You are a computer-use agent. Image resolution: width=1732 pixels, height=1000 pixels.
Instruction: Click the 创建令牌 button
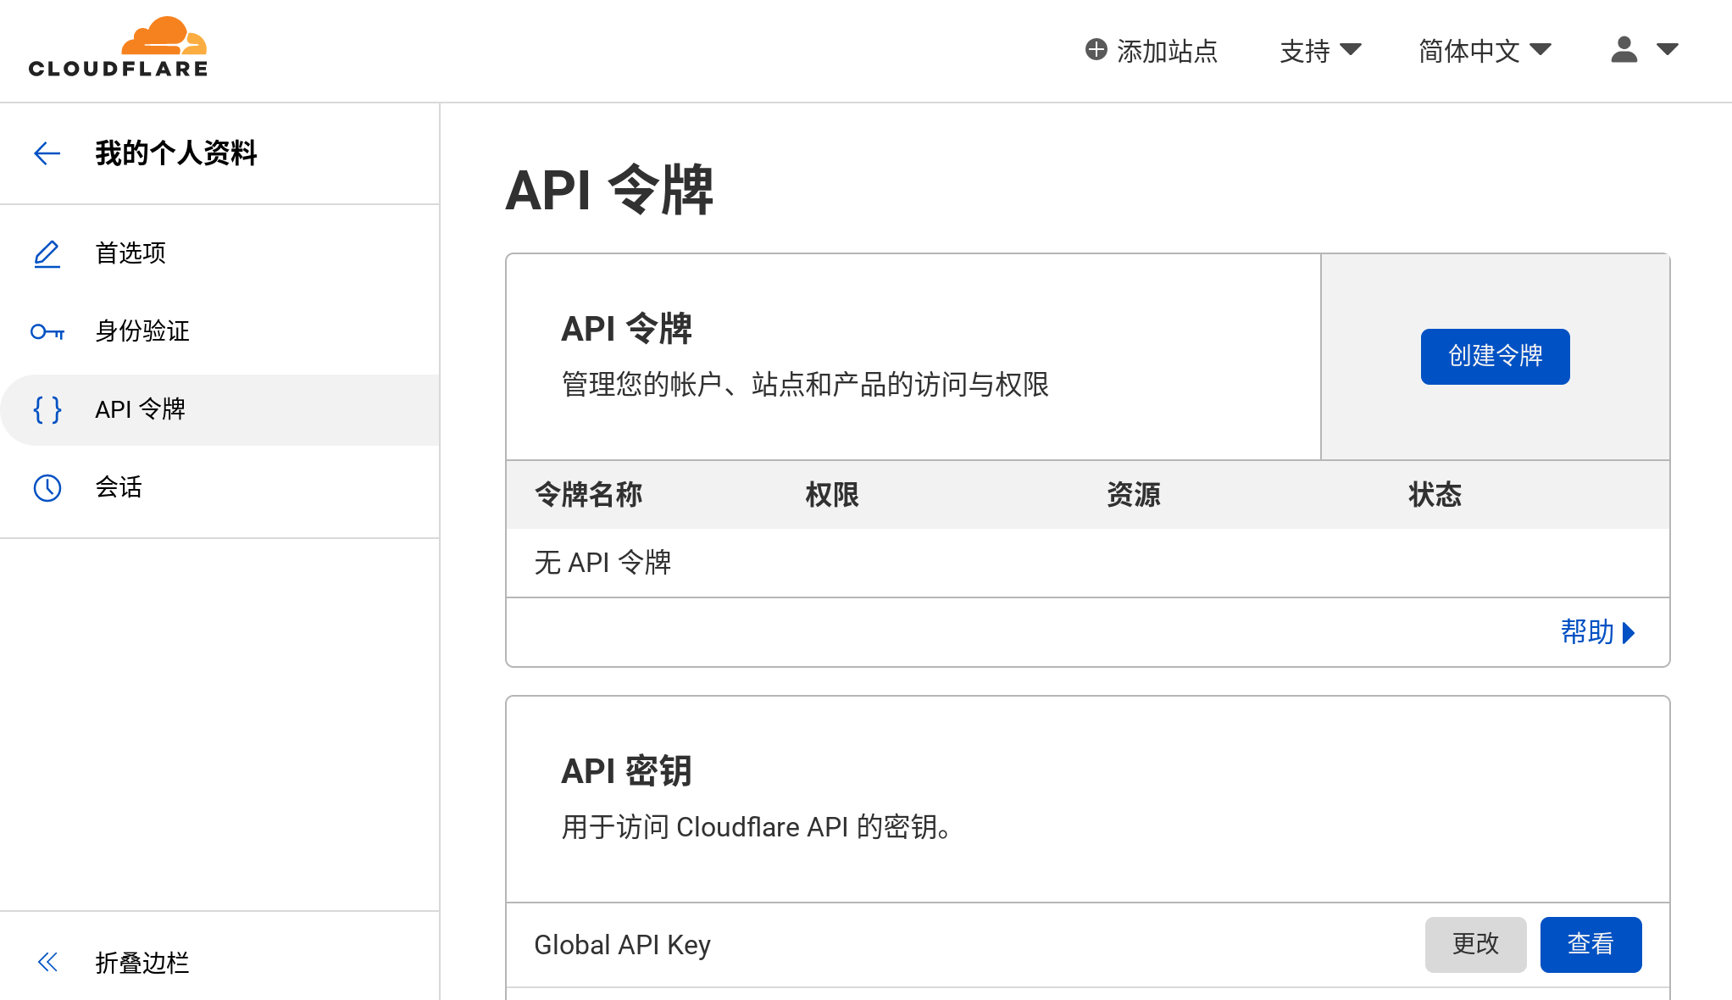point(1495,356)
